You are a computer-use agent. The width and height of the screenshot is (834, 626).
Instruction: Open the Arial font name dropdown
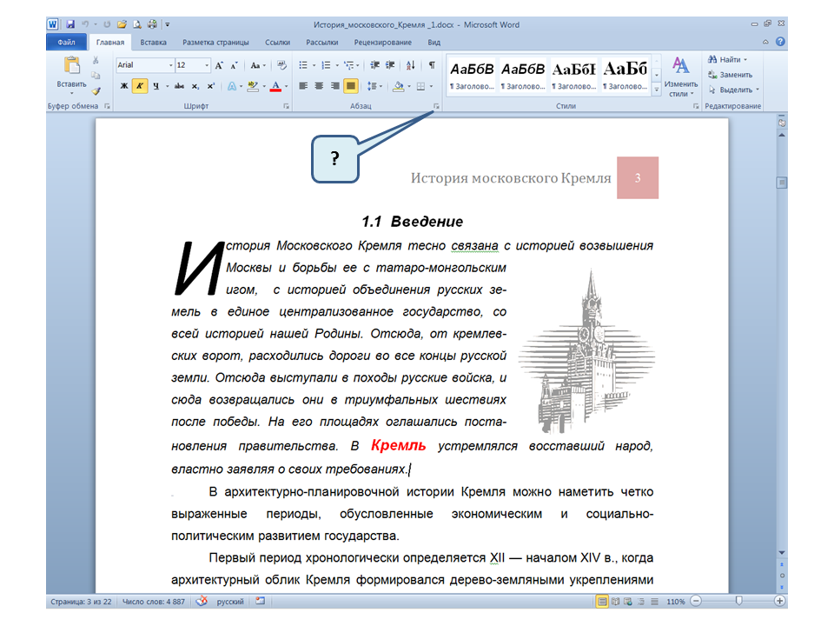[x=145, y=65]
